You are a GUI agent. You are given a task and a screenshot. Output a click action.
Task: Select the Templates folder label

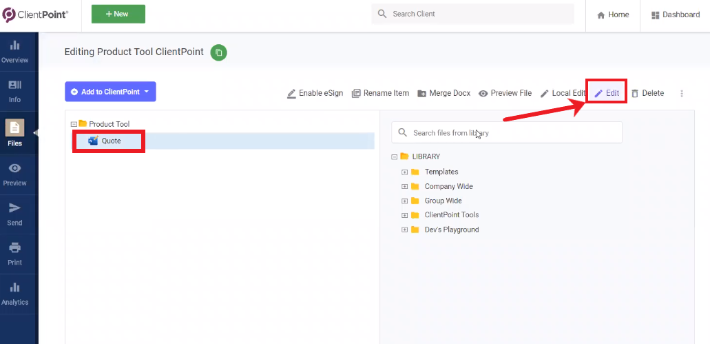pyautogui.click(x=441, y=172)
